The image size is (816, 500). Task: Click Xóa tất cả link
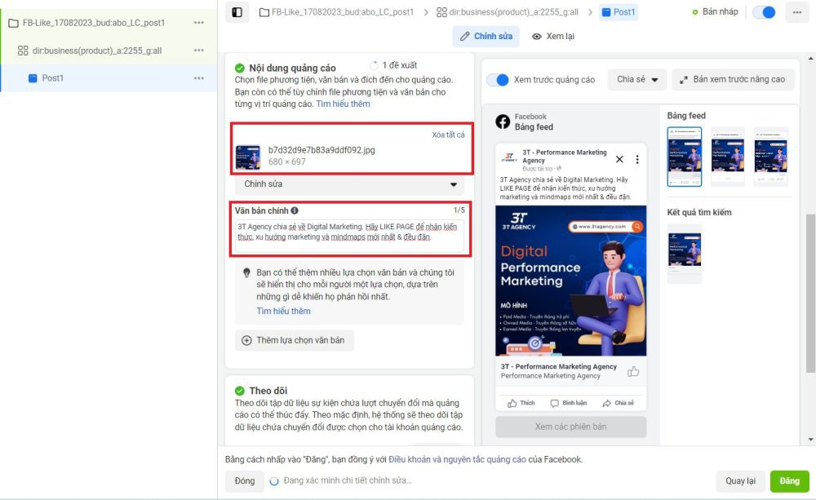[448, 135]
